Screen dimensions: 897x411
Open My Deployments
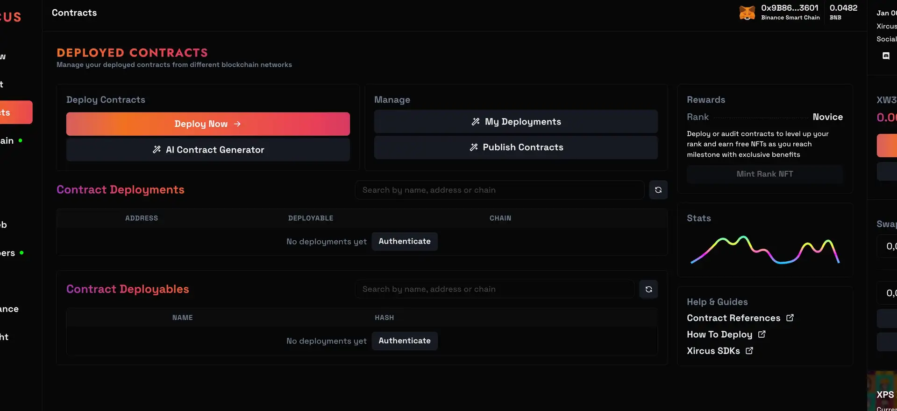(x=516, y=122)
